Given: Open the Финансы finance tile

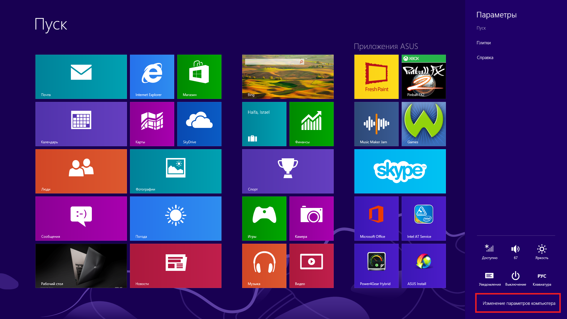Looking at the screenshot, I should point(312,124).
